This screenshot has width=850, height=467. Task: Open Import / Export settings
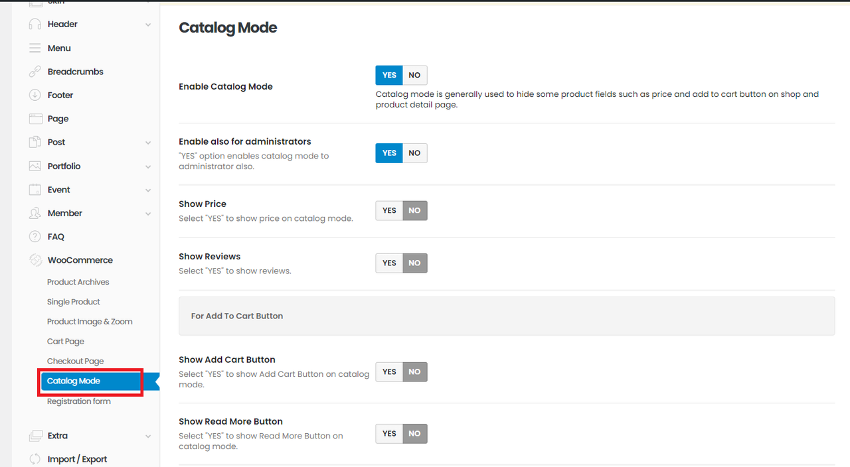pyautogui.click(x=77, y=459)
